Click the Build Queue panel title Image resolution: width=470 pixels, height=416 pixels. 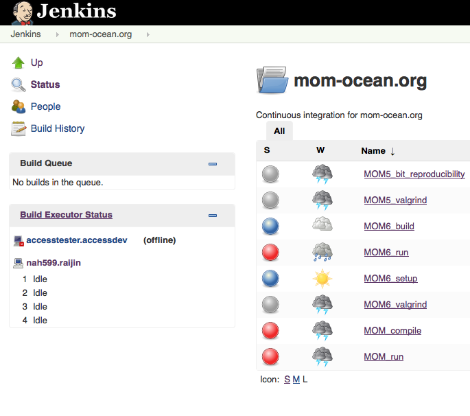46,163
